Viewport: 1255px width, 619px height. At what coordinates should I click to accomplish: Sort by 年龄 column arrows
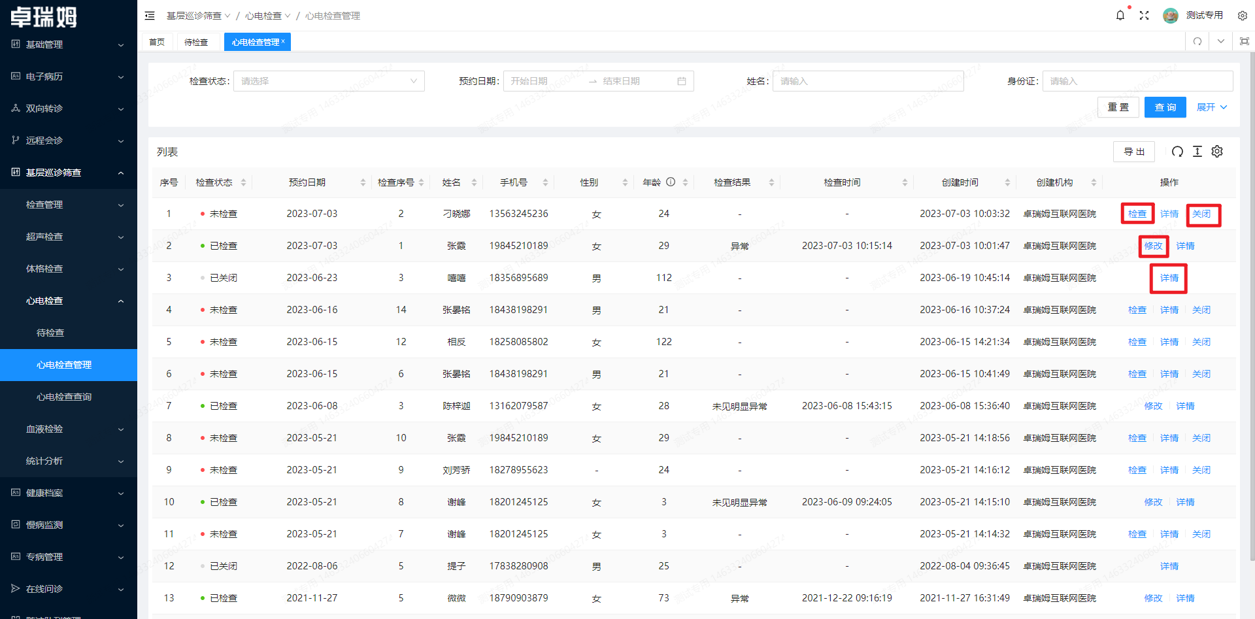tap(685, 182)
